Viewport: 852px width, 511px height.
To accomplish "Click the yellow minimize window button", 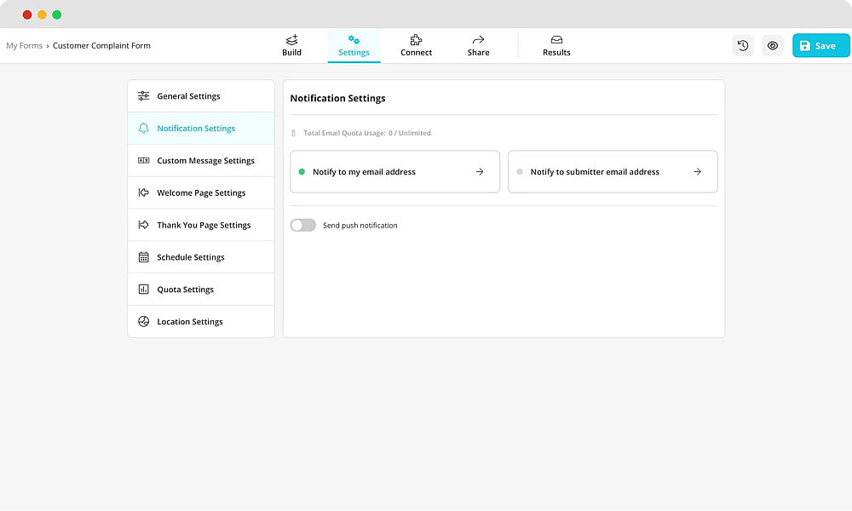I will pyautogui.click(x=42, y=14).
